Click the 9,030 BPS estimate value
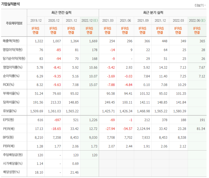 (x=93, y=138)
